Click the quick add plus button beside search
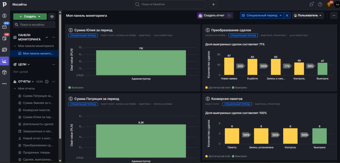340x163 pixels. coord(213,4)
